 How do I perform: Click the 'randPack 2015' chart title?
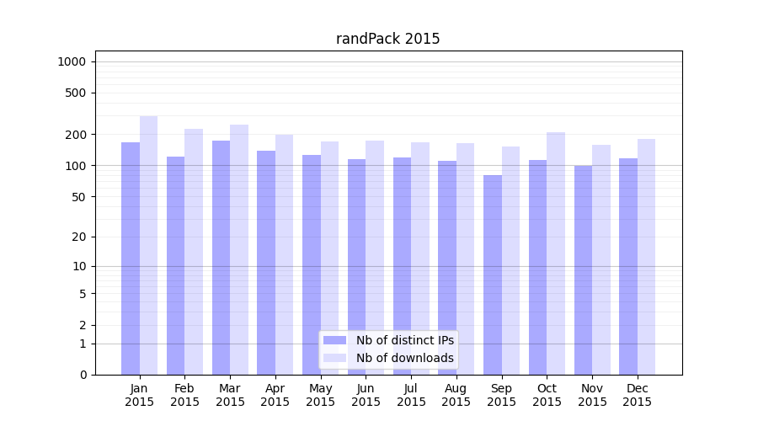387,39
